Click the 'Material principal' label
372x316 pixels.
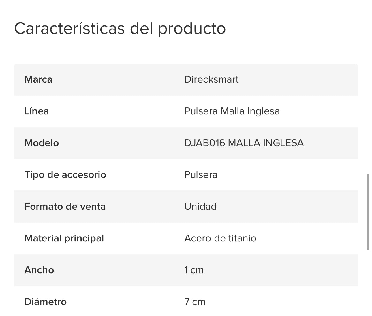64,238
